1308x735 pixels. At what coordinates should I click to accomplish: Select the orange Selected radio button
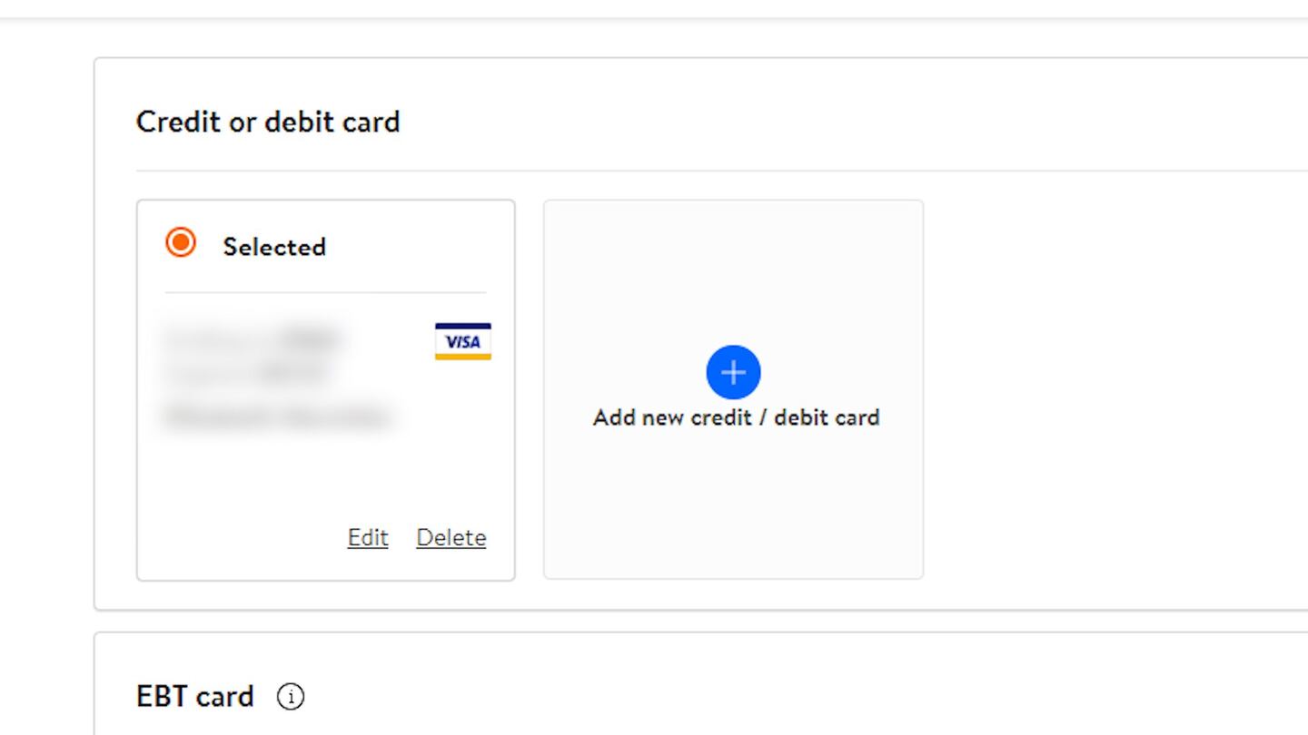coord(181,243)
